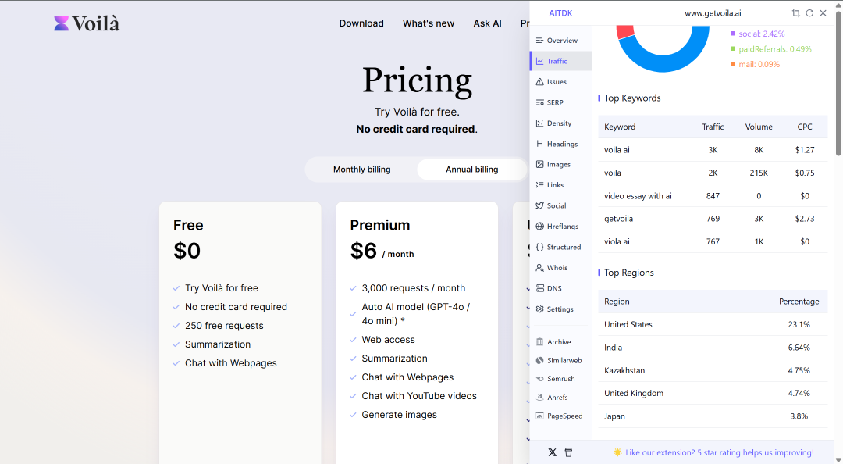Switch to Monthly billing
843x464 pixels.
click(362, 169)
